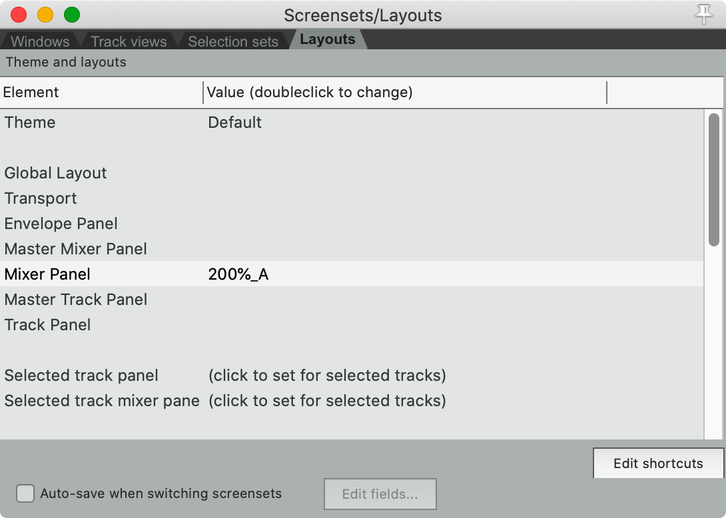Click the Mixer Panel 200%_A value
The width and height of the screenshot is (726, 518).
click(x=238, y=274)
